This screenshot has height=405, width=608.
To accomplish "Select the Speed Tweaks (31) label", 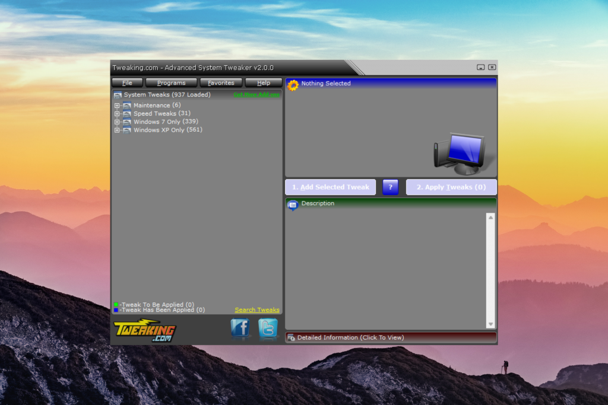I will (x=162, y=113).
